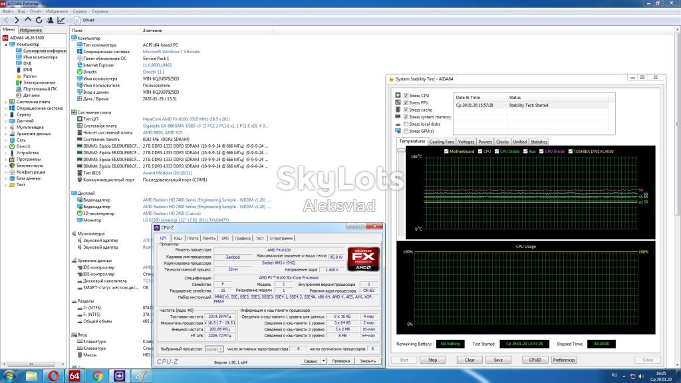Select Безопасность item in the left tree

(29, 166)
